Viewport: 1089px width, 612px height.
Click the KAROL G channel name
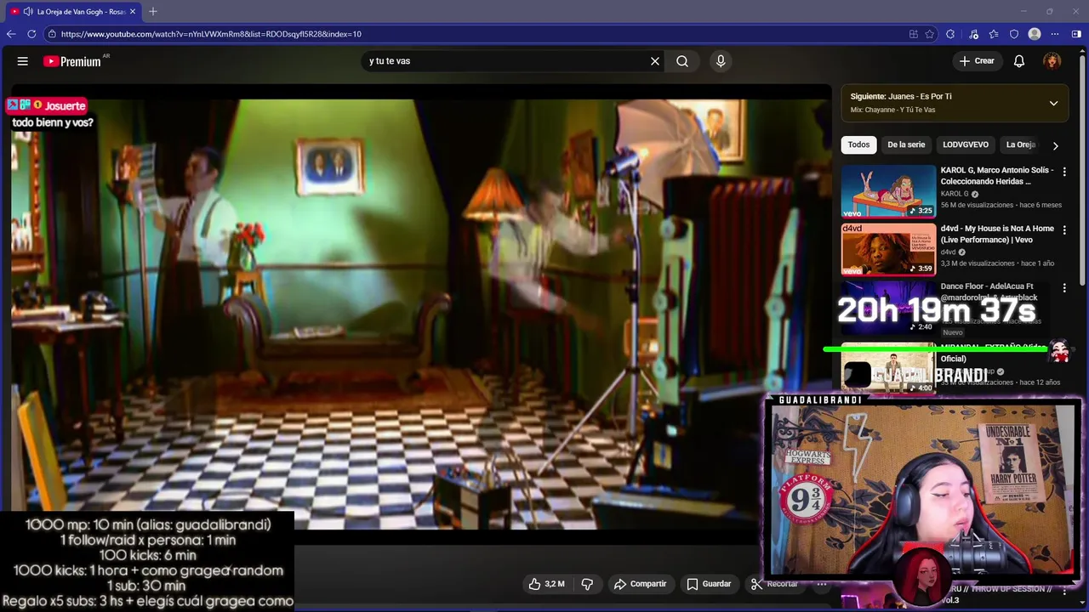pyautogui.click(x=955, y=194)
